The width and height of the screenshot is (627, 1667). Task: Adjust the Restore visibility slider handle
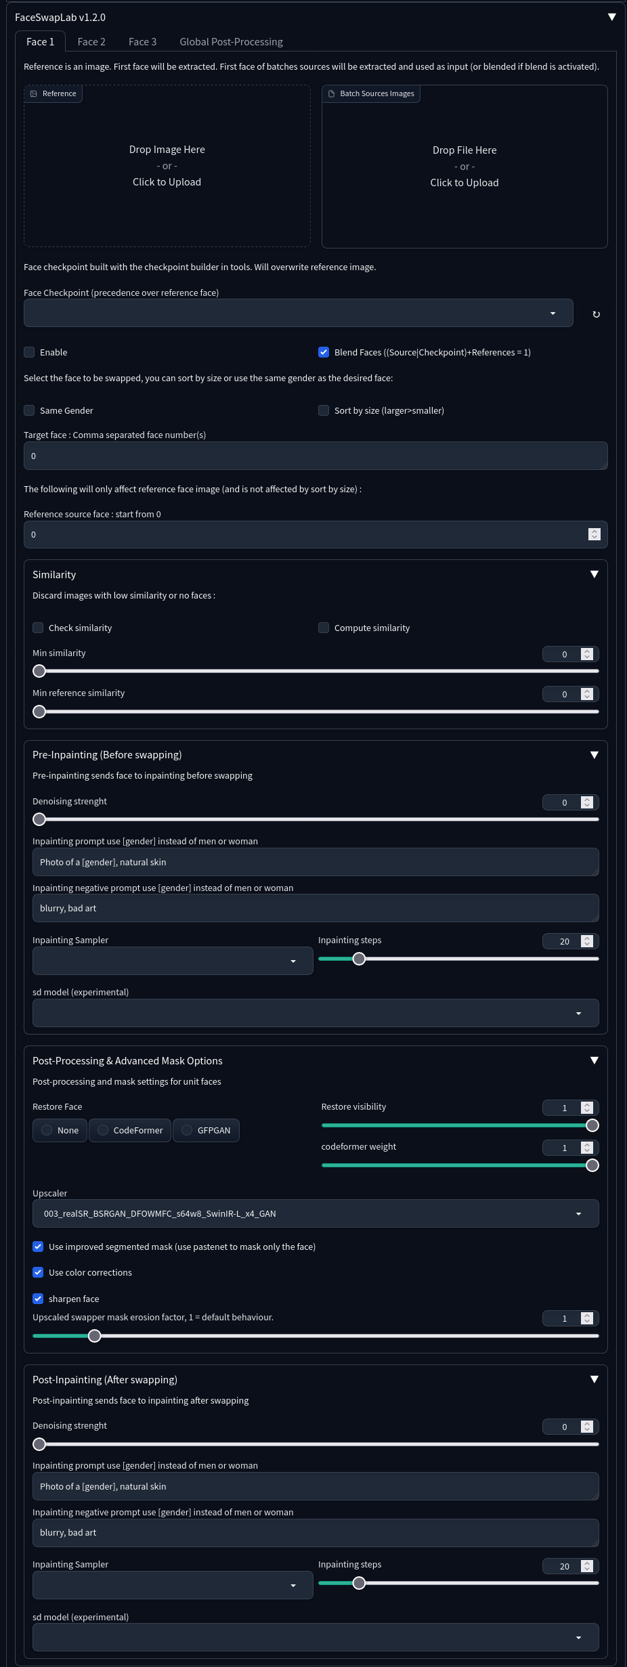click(x=592, y=1125)
